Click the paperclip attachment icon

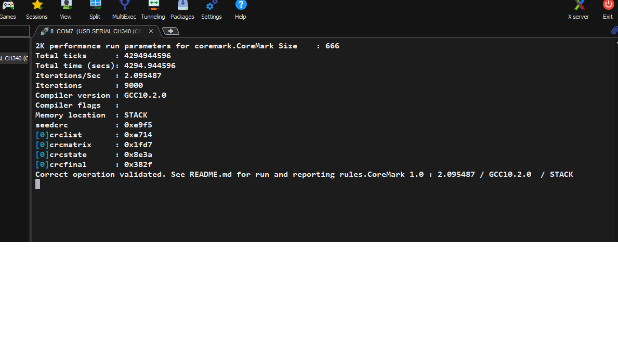tap(614, 31)
